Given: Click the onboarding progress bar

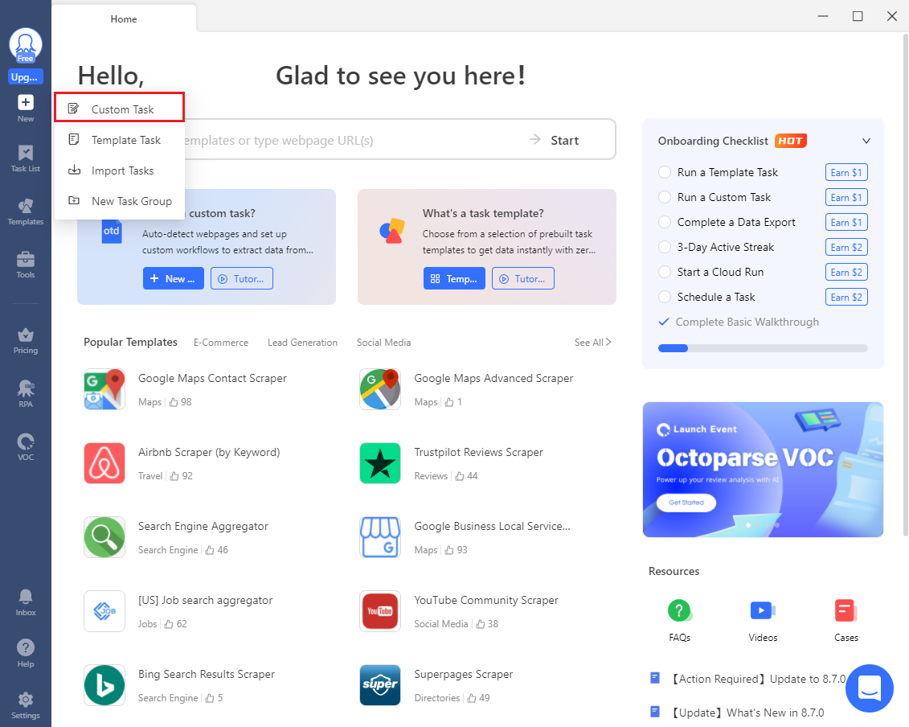Looking at the screenshot, I should coord(763,348).
